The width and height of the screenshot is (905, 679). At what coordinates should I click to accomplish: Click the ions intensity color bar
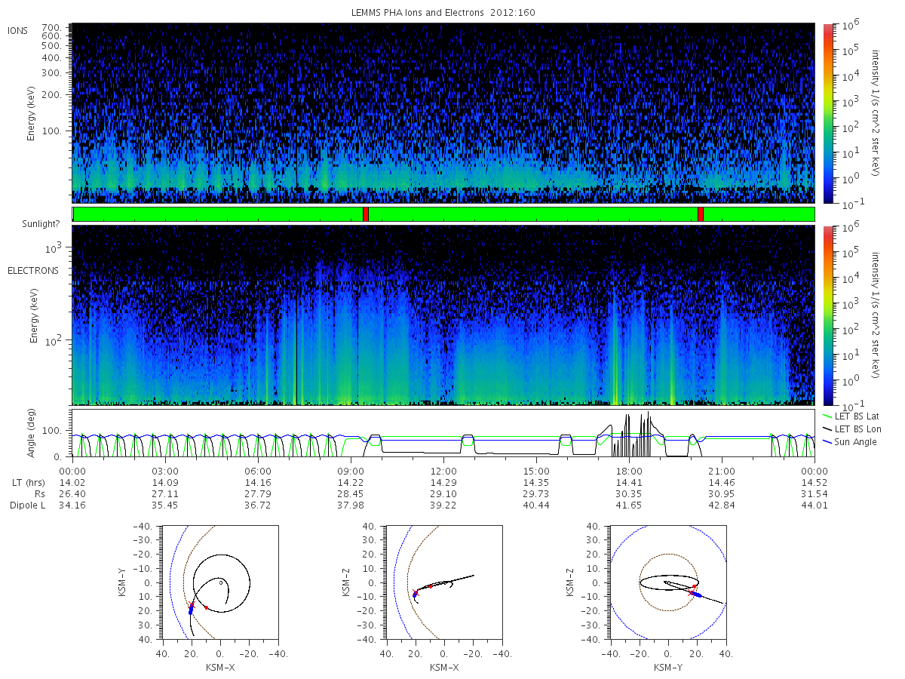tap(828, 113)
